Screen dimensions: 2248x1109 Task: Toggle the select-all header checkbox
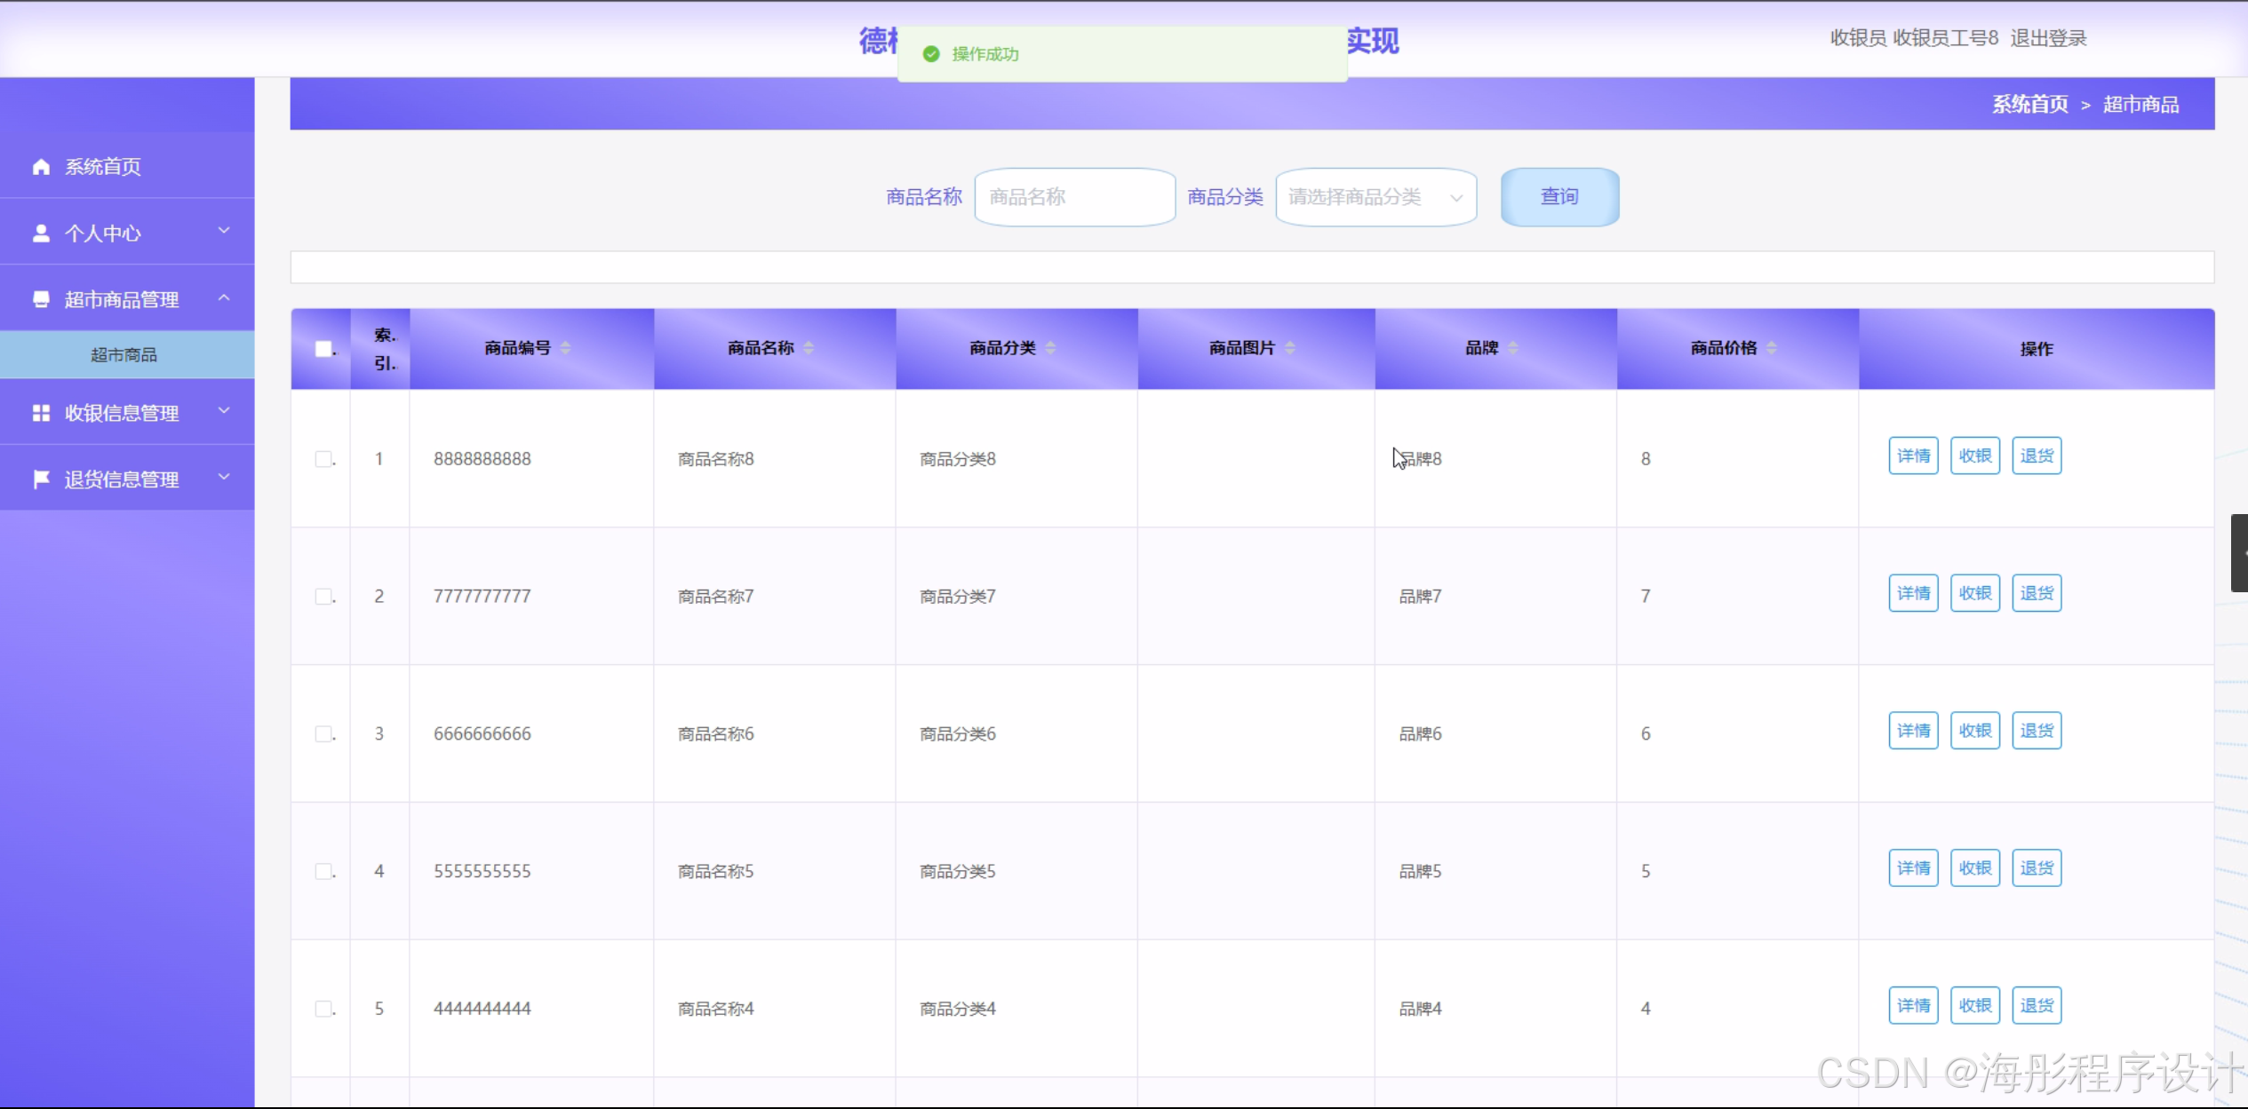pos(323,349)
